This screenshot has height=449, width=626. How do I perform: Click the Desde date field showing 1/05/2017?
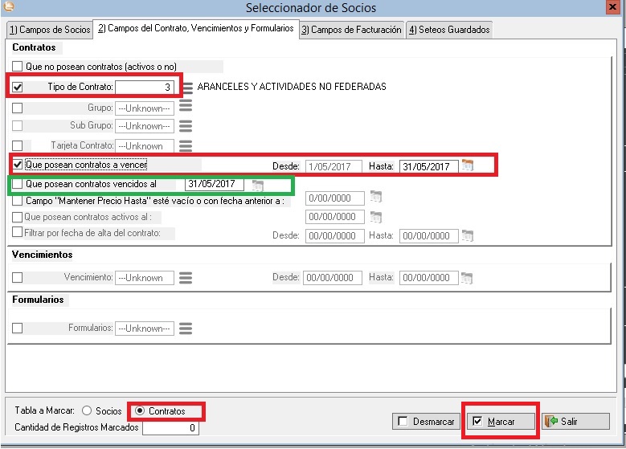click(x=333, y=166)
